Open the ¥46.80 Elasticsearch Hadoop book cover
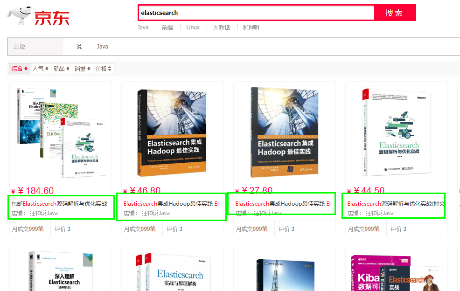Screen dimensions: 460x291 pos(172,133)
